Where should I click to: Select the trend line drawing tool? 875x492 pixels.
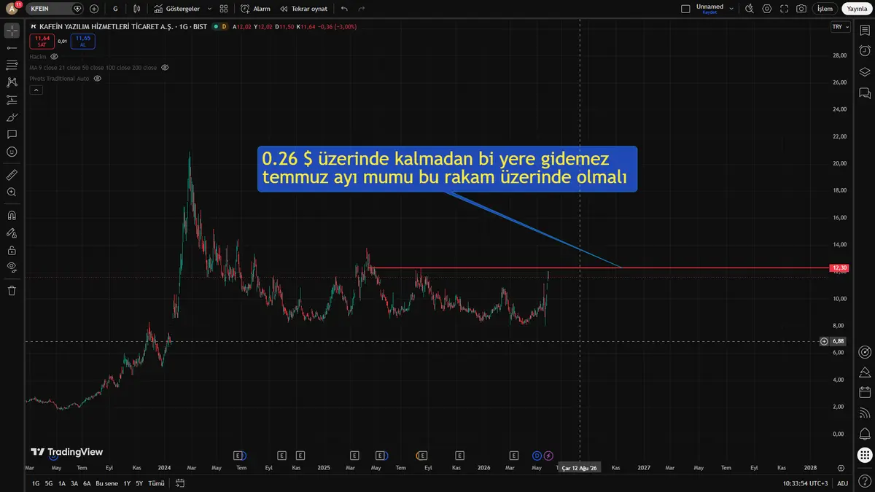click(12, 47)
